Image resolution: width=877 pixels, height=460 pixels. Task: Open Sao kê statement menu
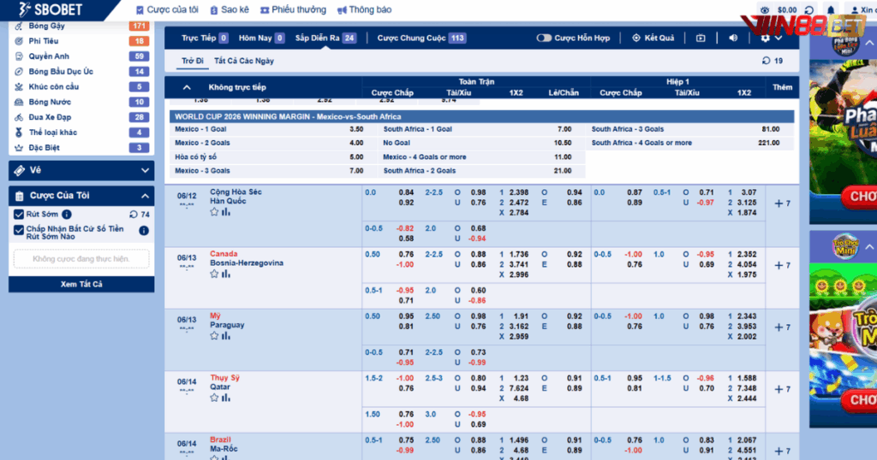(x=230, y=9)
